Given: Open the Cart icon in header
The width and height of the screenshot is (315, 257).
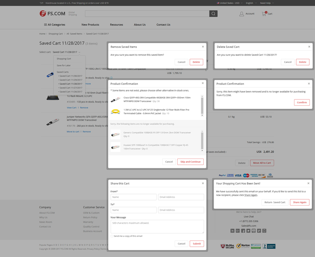Looking at the screenshot, I should pyautogui.click(x=264, y=14).
